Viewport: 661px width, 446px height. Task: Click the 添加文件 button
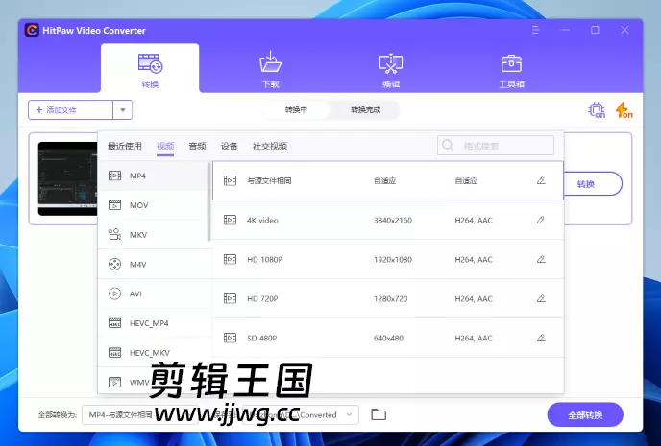tap(70, 109)
